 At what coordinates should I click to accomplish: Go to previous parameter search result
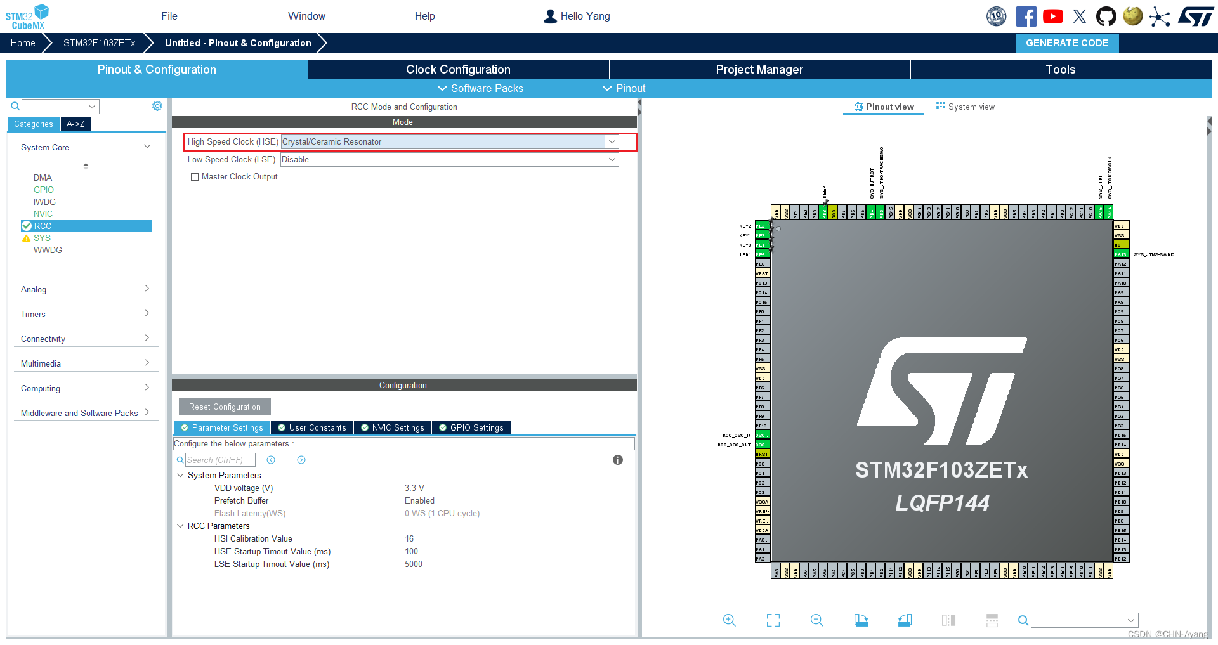point(271,460)
